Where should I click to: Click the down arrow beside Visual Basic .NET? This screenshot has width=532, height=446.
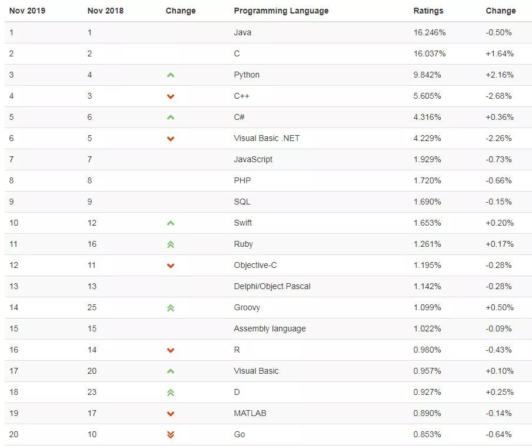point(171,139)
